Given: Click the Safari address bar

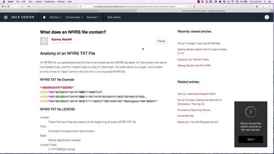Looking at the screenshot, I should coord(134,6).
